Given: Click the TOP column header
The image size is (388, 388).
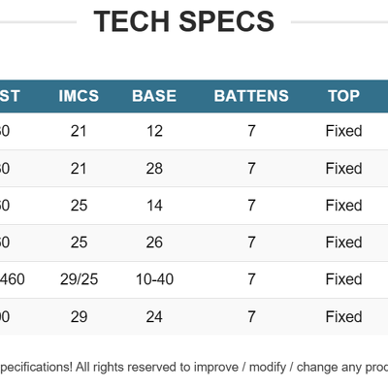Looking at the screenshot, I should click(x=343, y=96).
